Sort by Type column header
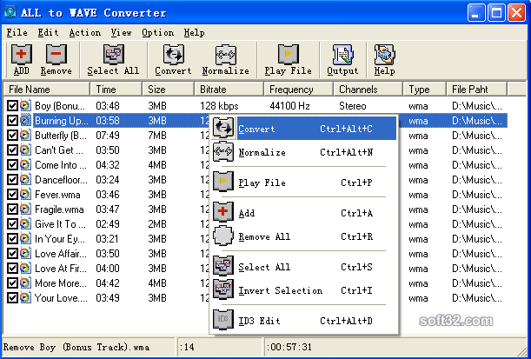531x359 pixels. (x=424, y=89)
